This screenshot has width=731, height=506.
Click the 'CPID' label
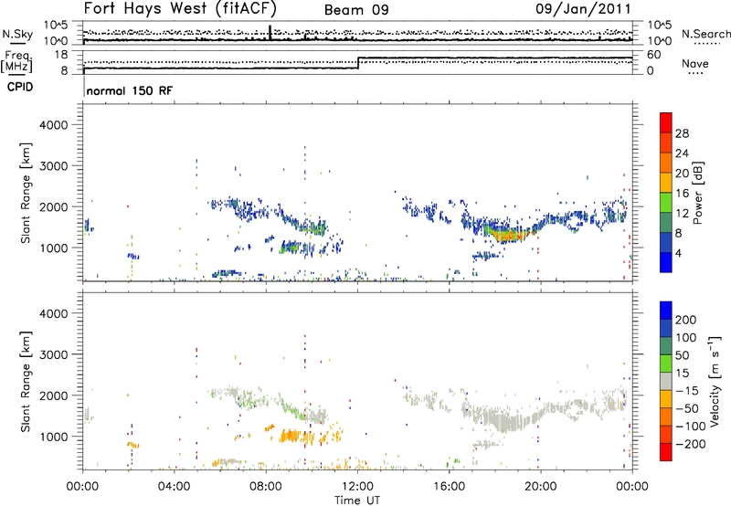click(x=20, y=87)
